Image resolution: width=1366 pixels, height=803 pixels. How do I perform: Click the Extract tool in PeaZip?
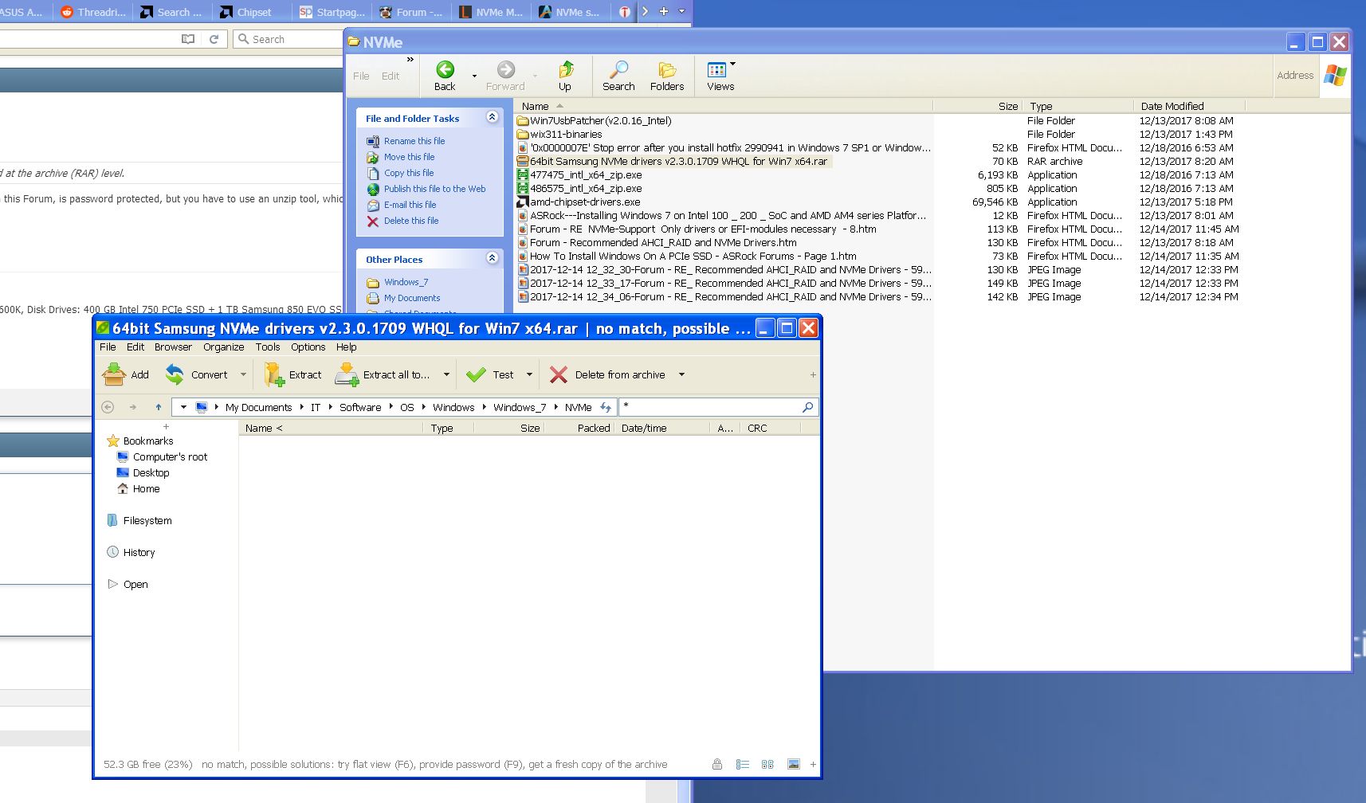[x=292, y=374]
